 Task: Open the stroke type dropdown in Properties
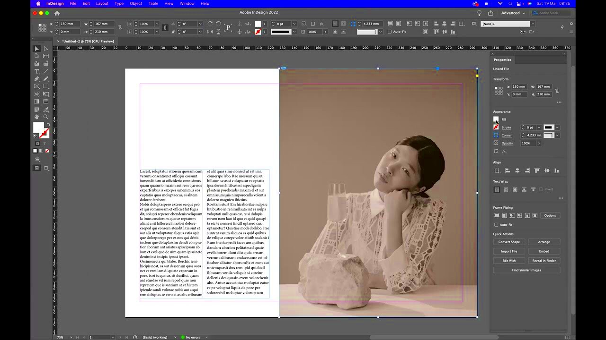coord(557,127)
